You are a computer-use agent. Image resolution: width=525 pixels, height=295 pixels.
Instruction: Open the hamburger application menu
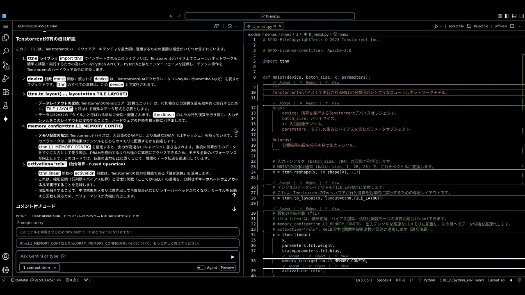click(x=6, y=26)
